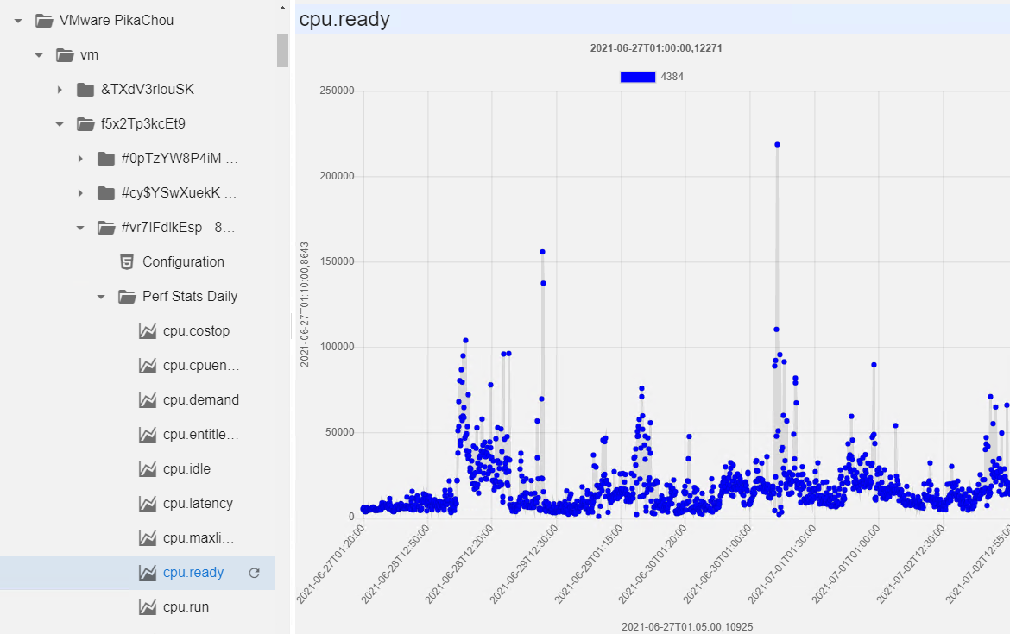
Task: Click the cpu.entitle… chart icon
Action: (148, 435)
